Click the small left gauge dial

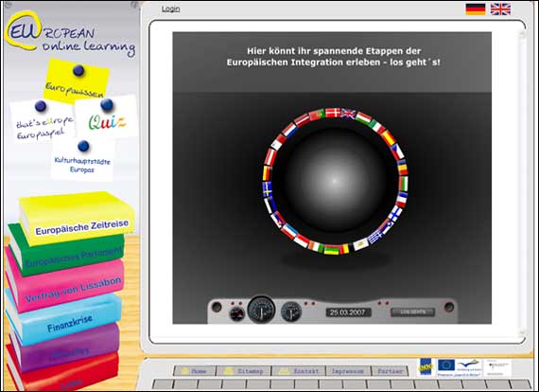236,313
